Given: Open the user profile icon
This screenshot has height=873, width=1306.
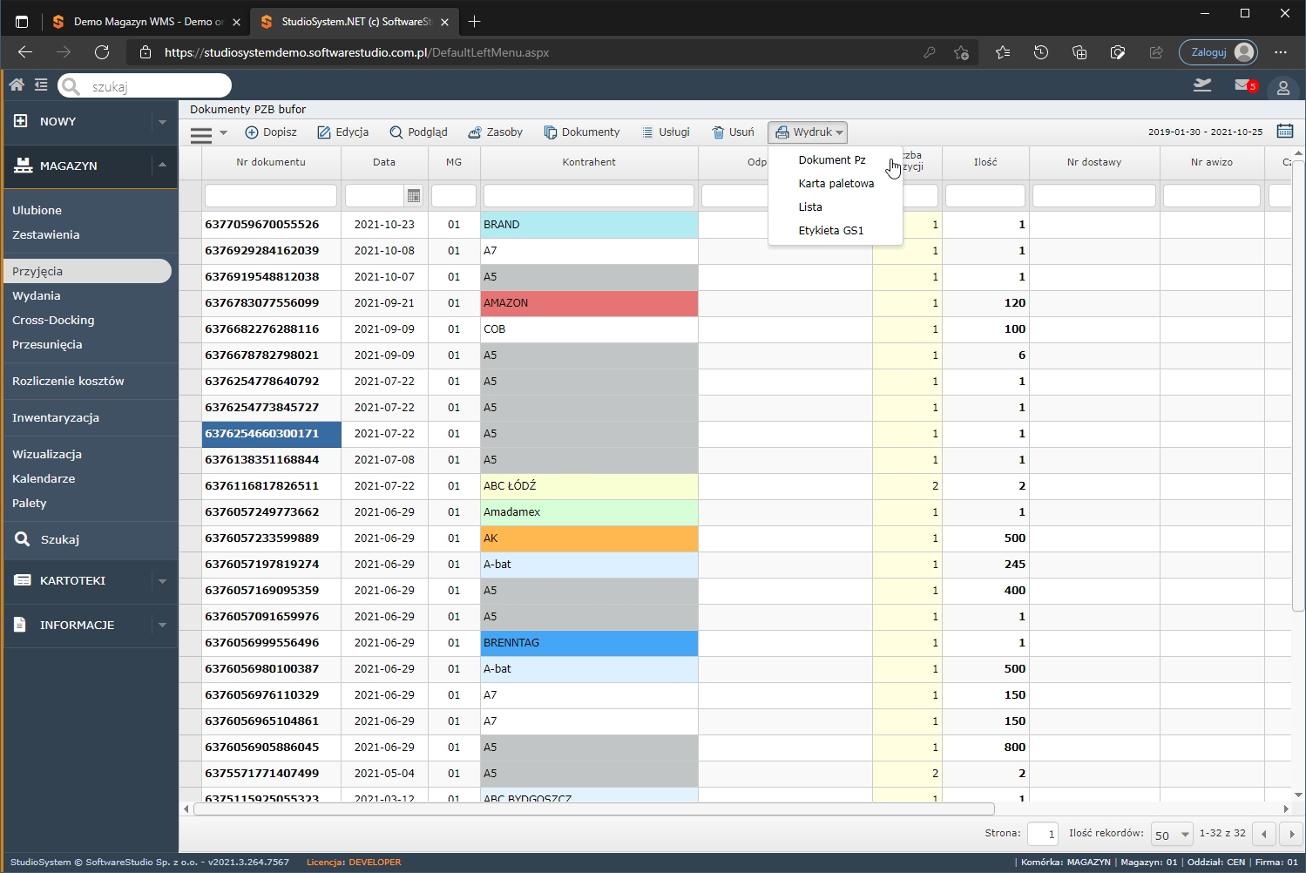Looking at the screenshot, I should click(x=1282, y=87).
